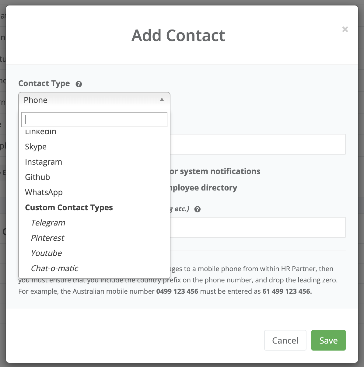Click the help icon beside the etc. label
The image size is (364, 367).
(198, 209)
